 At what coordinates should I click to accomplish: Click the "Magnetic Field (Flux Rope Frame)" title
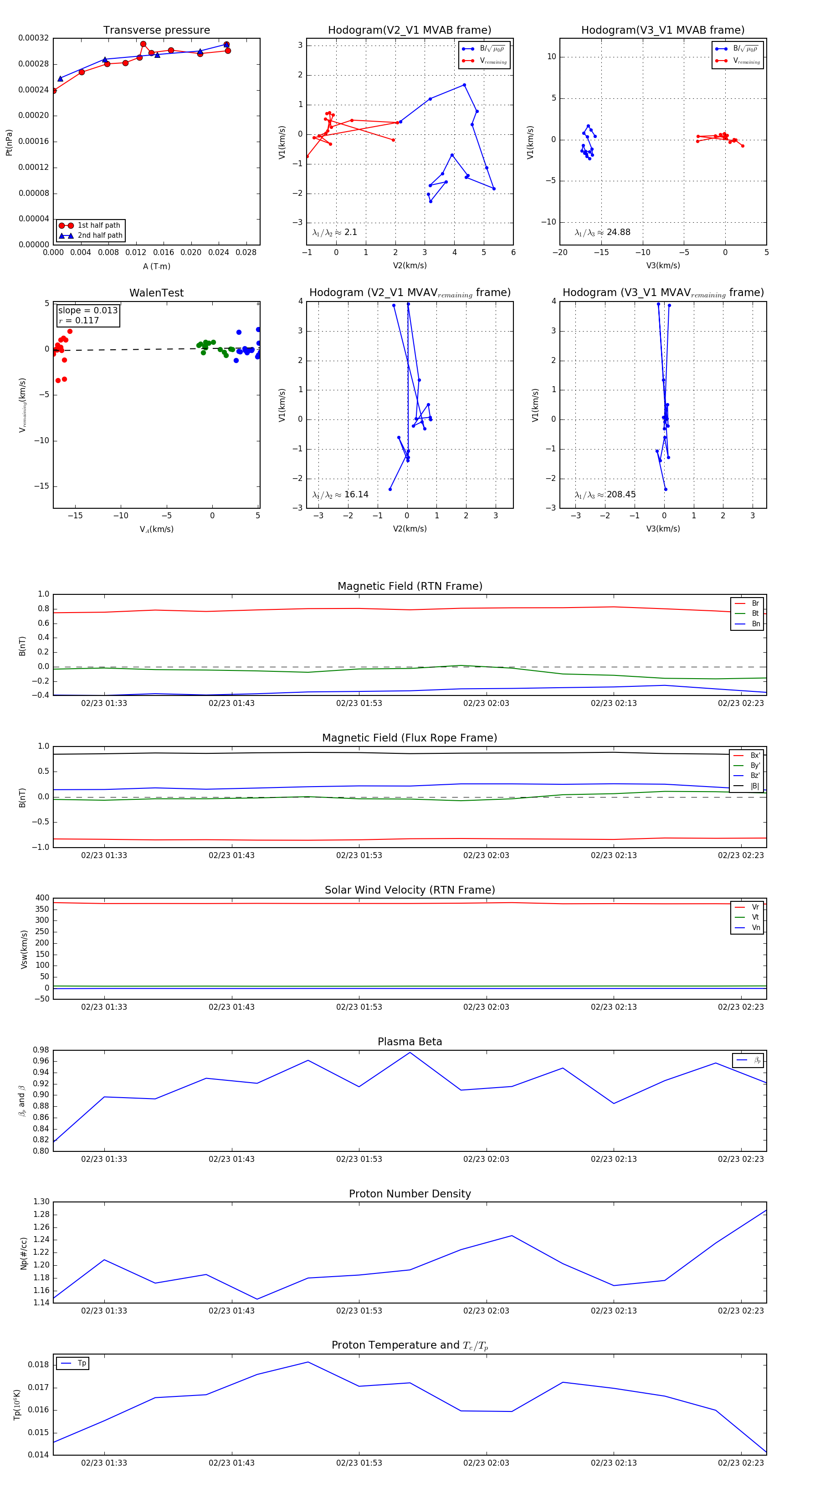pos(410,738)
